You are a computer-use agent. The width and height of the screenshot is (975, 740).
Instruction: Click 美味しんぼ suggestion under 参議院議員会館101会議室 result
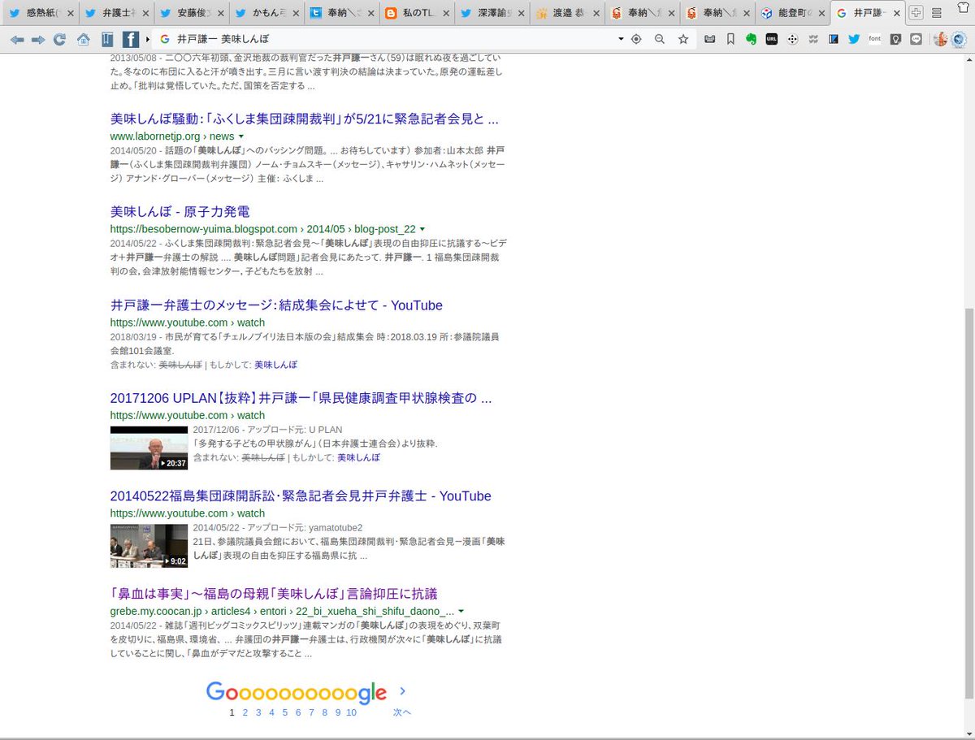tap(275, 365)
